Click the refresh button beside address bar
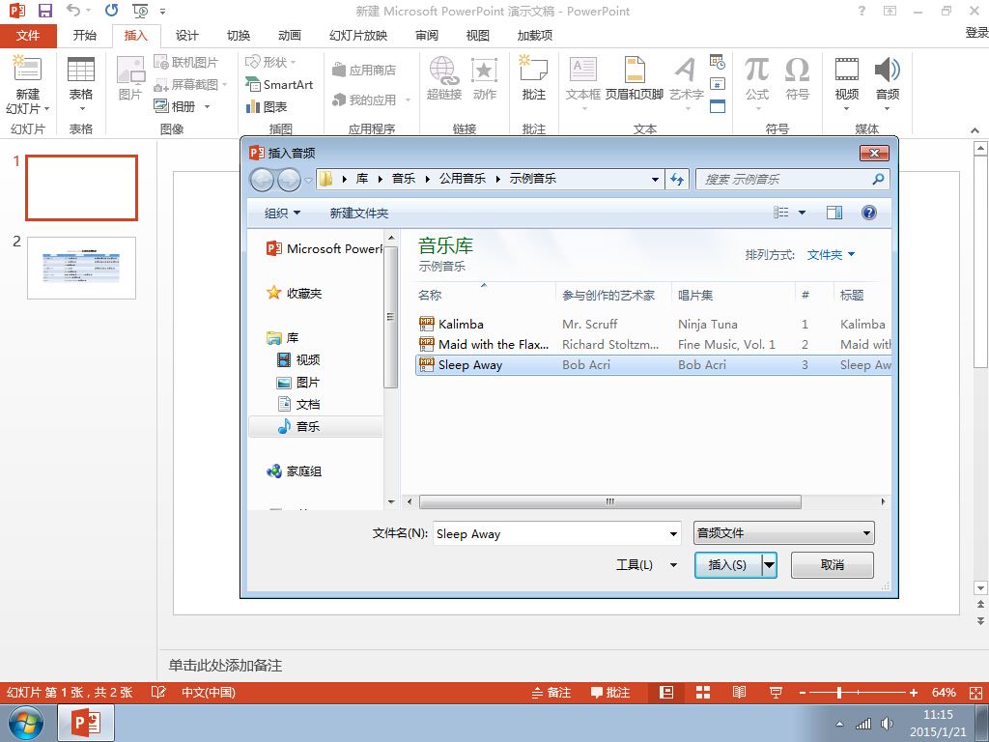This screenshot has height=742, width=989. click(677, 179)
